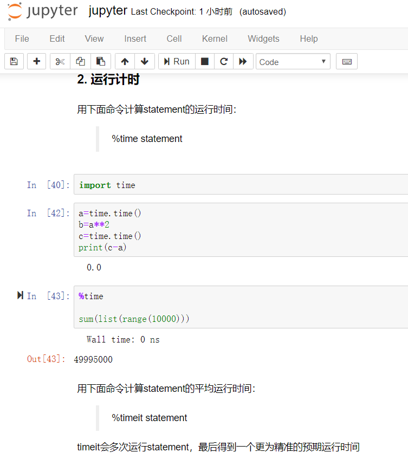Open the Kernel menu

[215, 38]
